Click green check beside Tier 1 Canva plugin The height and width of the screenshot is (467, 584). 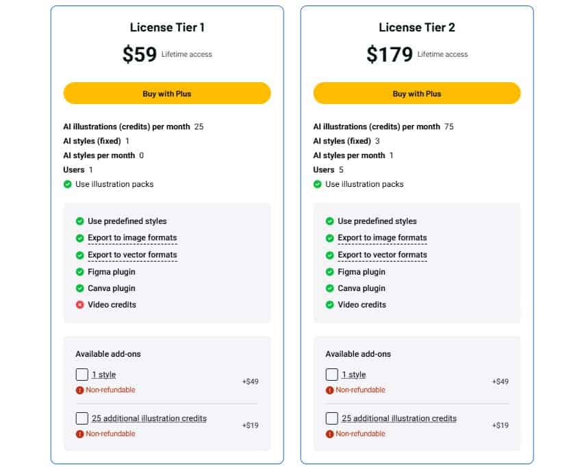coord(79,288)
